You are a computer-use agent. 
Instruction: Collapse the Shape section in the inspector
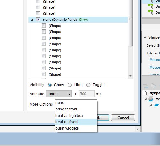[145, 37]
